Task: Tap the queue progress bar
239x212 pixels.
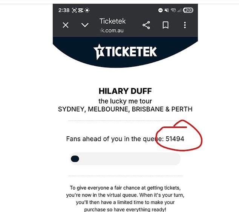Action: [x=125, y=159]
